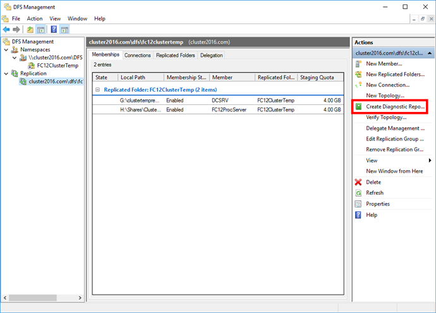Click Delegate Management action
Image resolution: width=436 pixels, height=313 pixels.
pos(396,128)
